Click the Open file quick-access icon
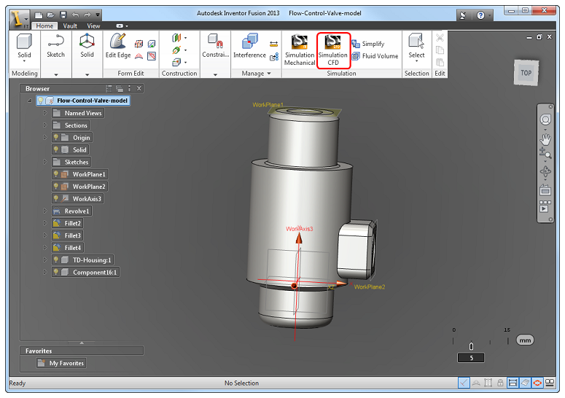Viewport: 565px width, 398px height. point(51,15)
